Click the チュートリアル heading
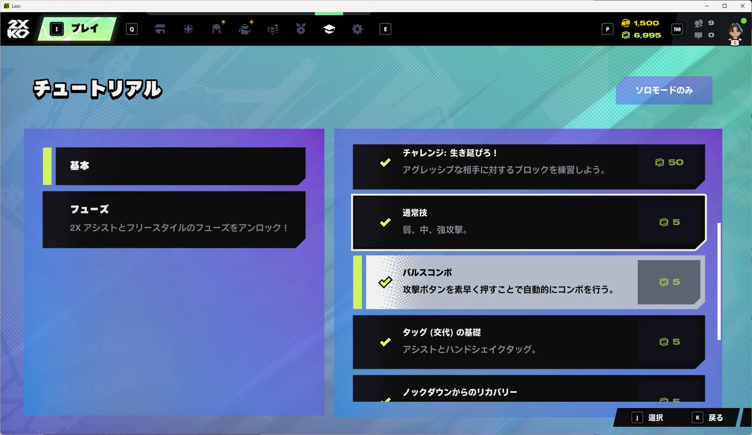The height and width of the screenshot is (435, 752). point(97,89)
